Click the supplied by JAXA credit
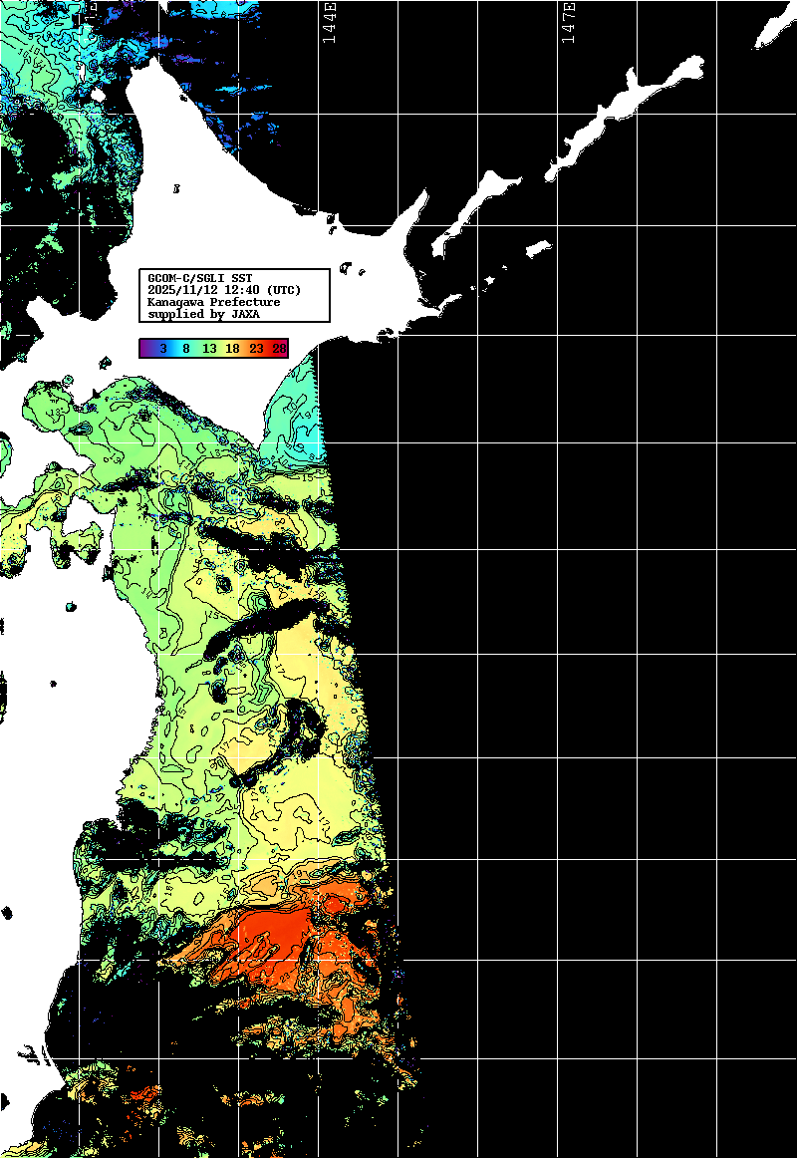The image size is (797, 1158). [x=203, y=314]
